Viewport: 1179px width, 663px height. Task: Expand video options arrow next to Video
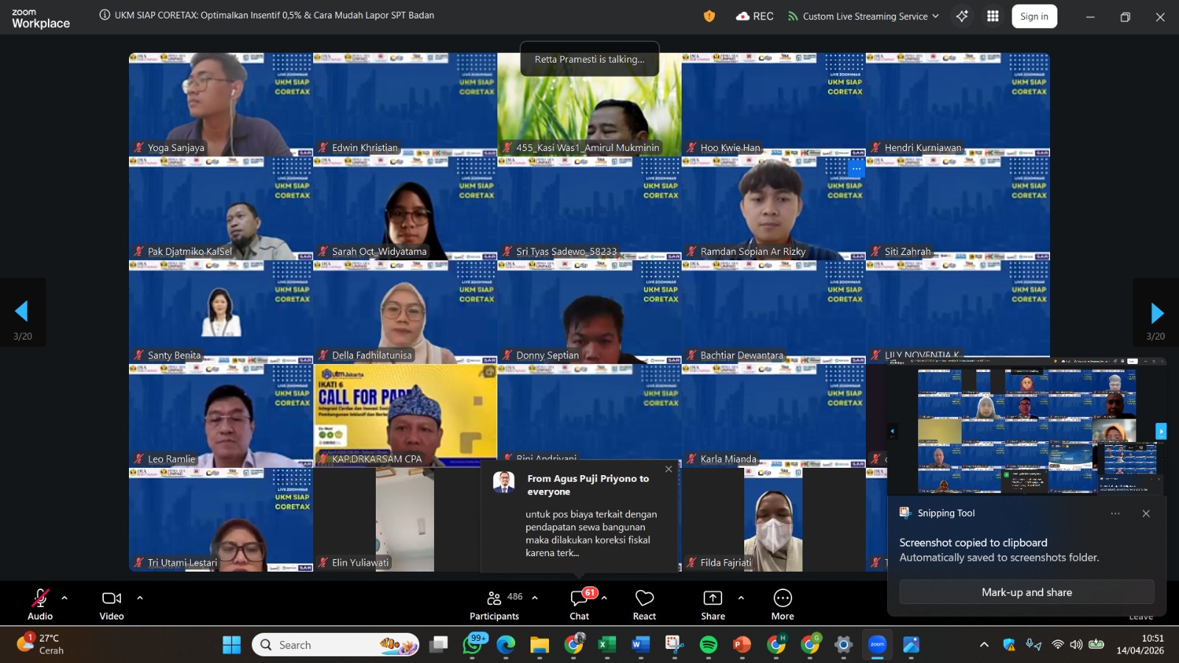(140, 598)
